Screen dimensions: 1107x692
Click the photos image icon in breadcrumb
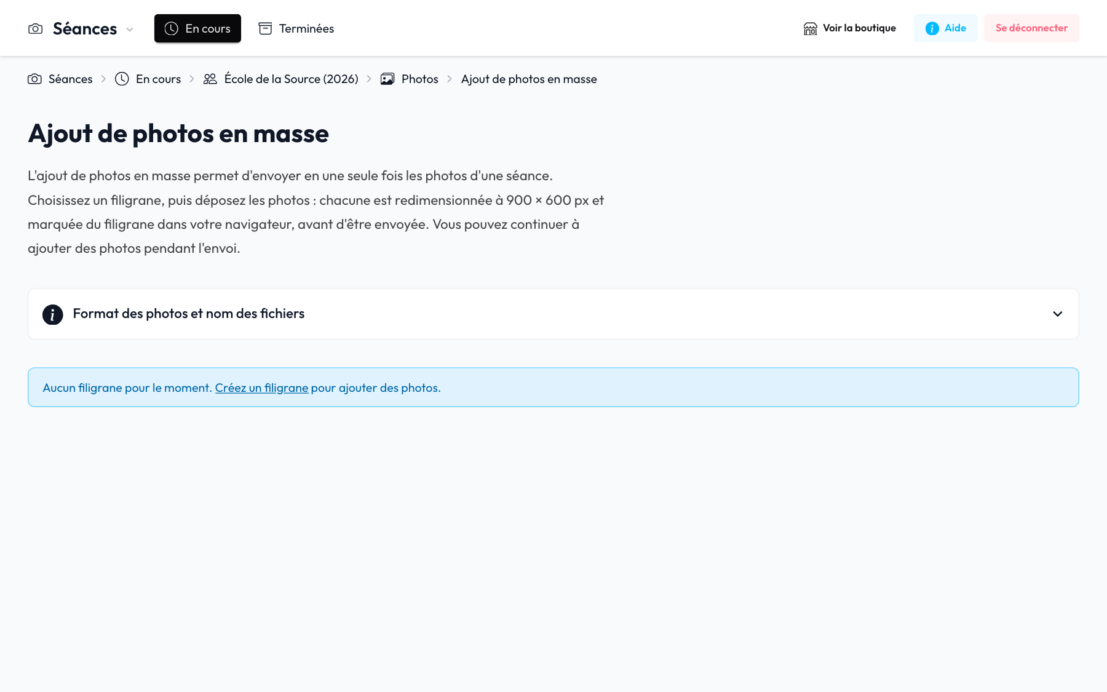coord(387,79)
